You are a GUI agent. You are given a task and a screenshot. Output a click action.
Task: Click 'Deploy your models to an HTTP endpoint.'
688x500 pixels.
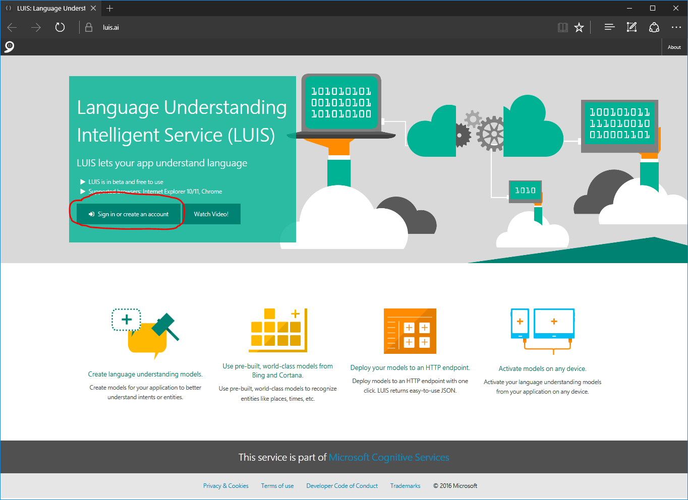(x=410, y=368)
